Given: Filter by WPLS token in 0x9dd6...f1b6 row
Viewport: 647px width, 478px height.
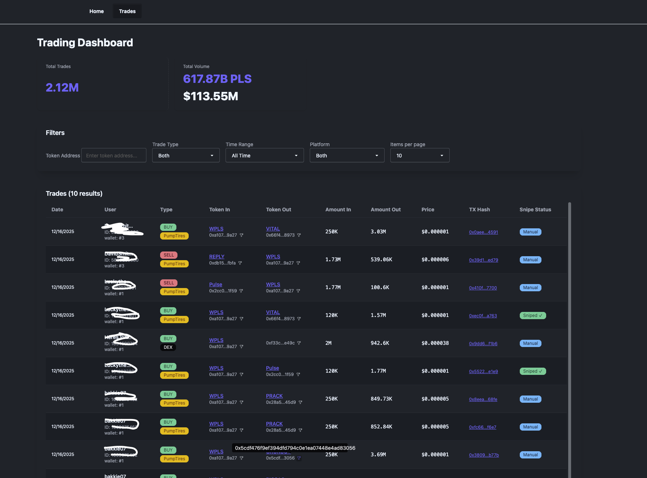Looking at the screenshot, I should point(241,347).
